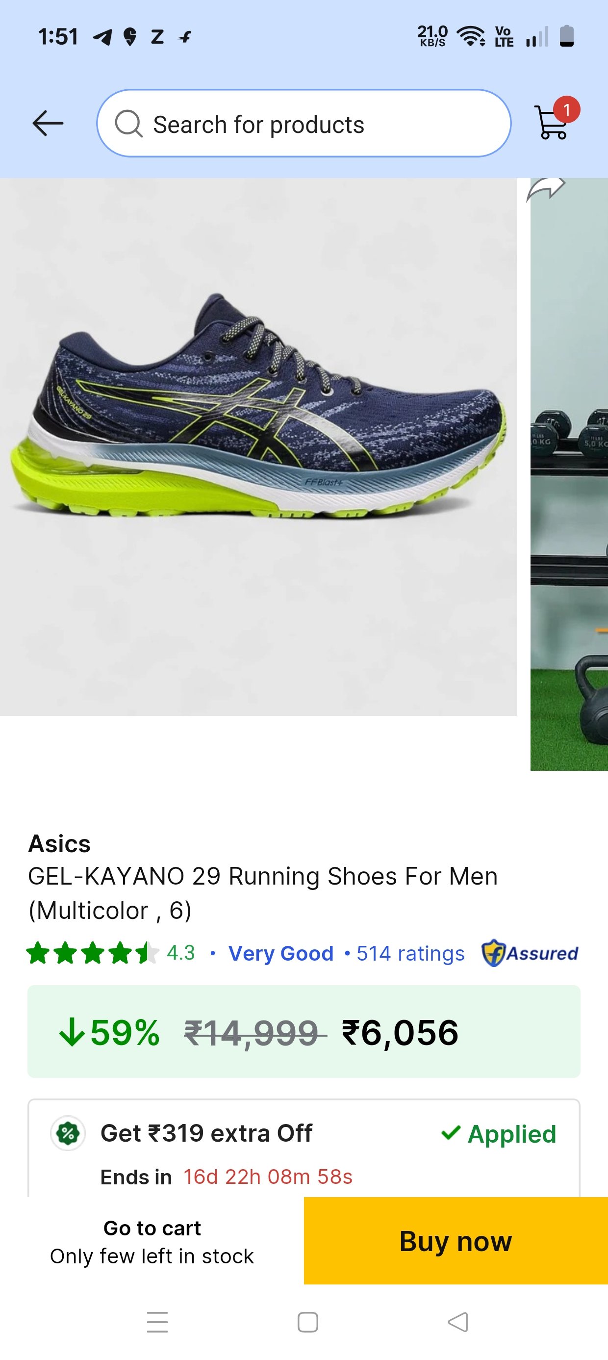
Task: Tap the back arrow icon
Action: (48, 124)
